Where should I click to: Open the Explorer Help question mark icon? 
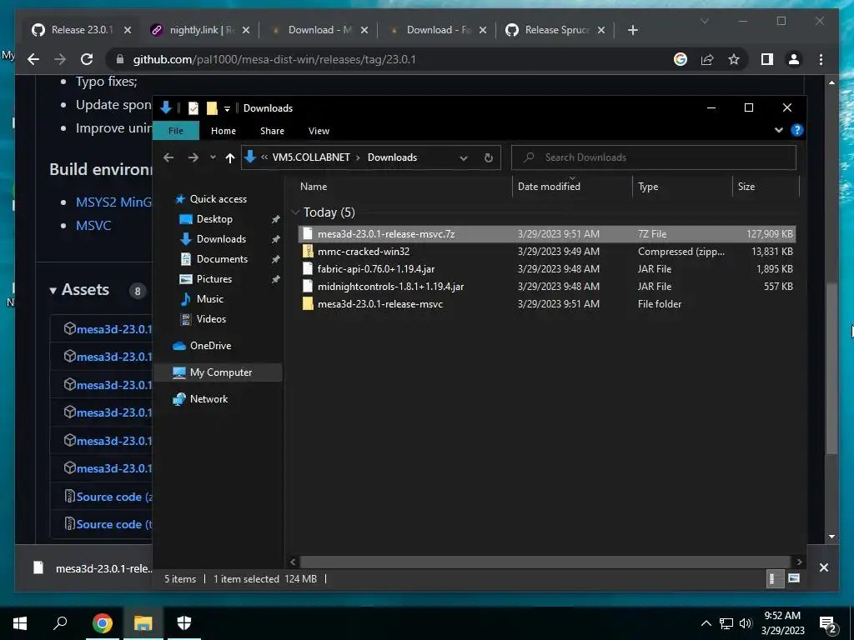[x=796, y=130]
